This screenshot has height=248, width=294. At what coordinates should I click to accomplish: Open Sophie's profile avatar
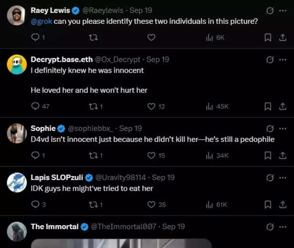click(17, 133)
